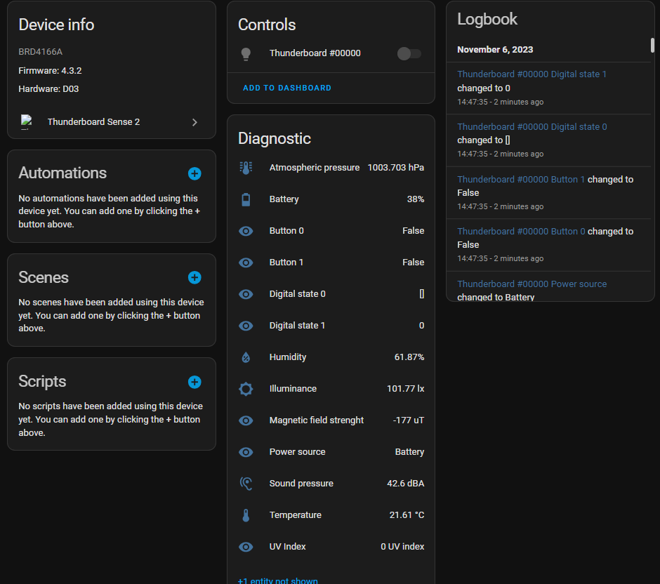Click the Temperature thermometer icon
This screenshot has height=584, width=660.
246,515
